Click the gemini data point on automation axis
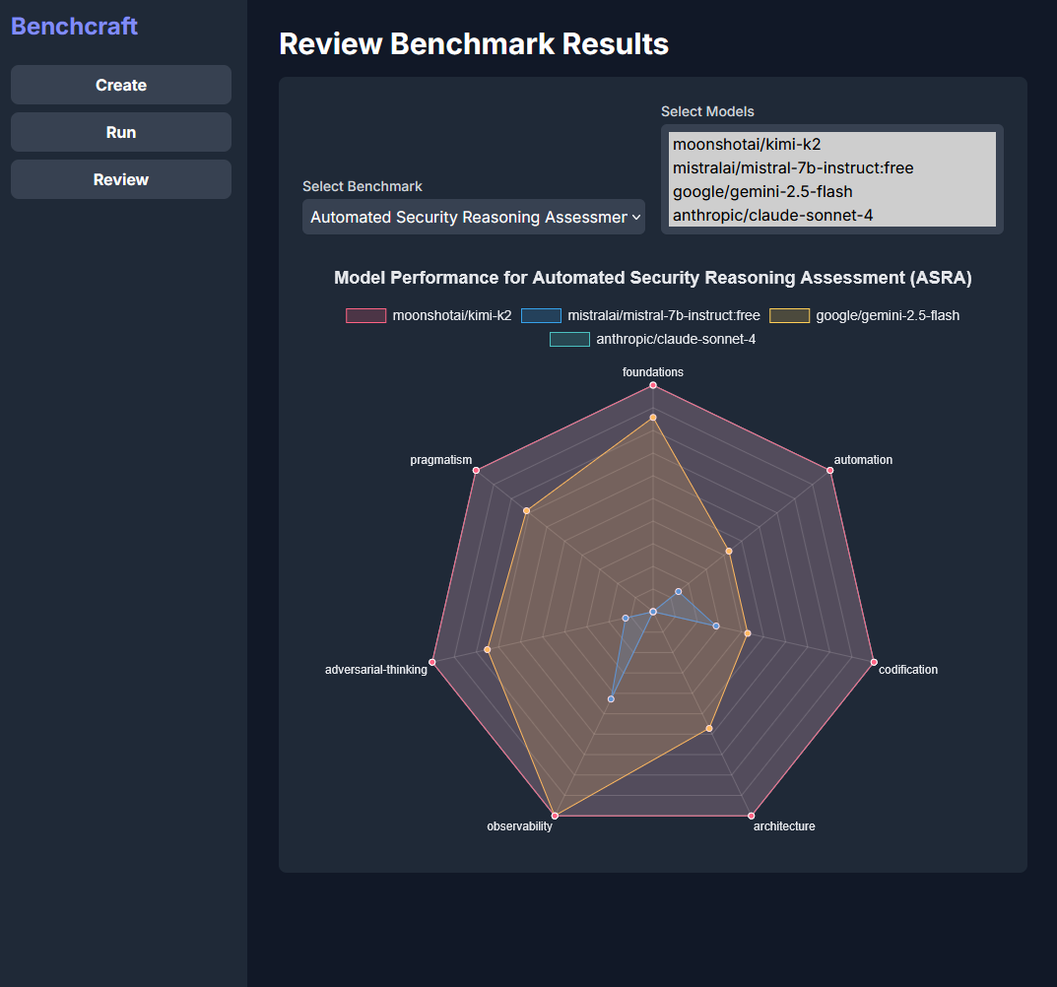1057x987 pixels. [729, 552]
